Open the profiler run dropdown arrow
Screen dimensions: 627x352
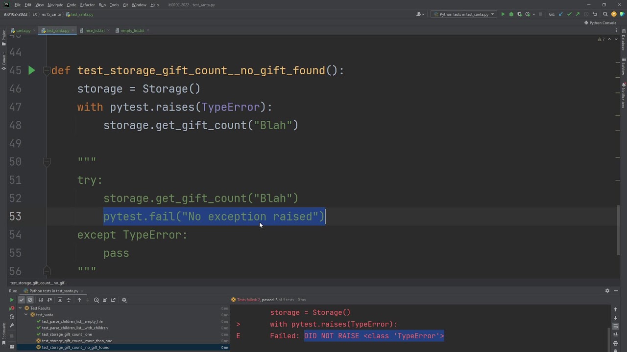pyautogui.click(x=534, y=14)
